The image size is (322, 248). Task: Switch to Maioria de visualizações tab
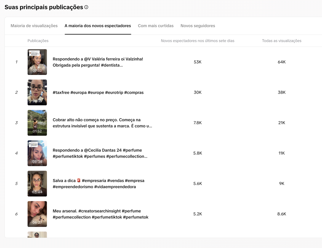(34, 26)
